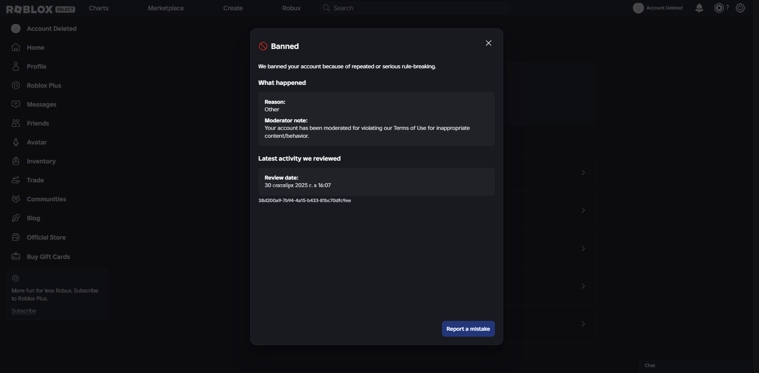Click the 'What happened' heading
Image resolution: width=759 pixels, height=373 pixels.
(282, 82)
